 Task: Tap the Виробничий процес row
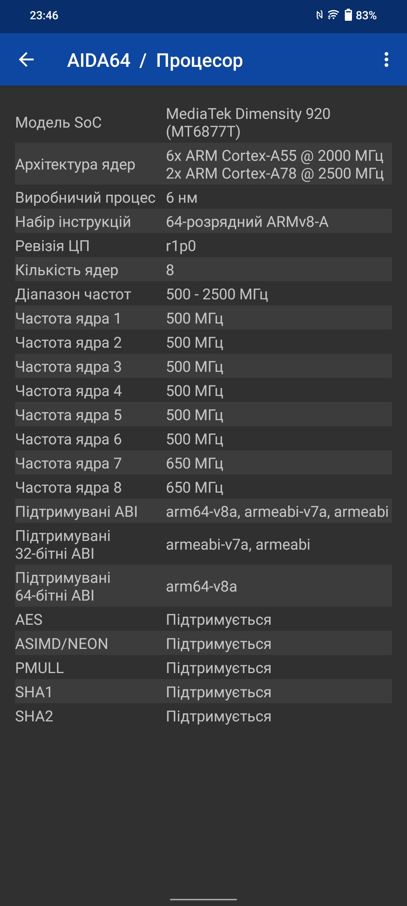(203, 197)
